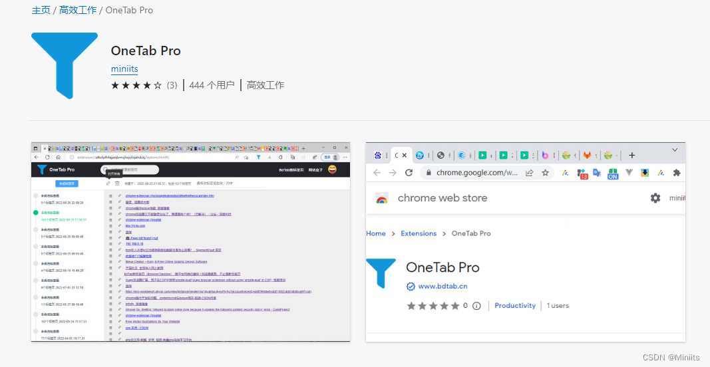Open the Extensions breadcrumb link

[419, 233]
